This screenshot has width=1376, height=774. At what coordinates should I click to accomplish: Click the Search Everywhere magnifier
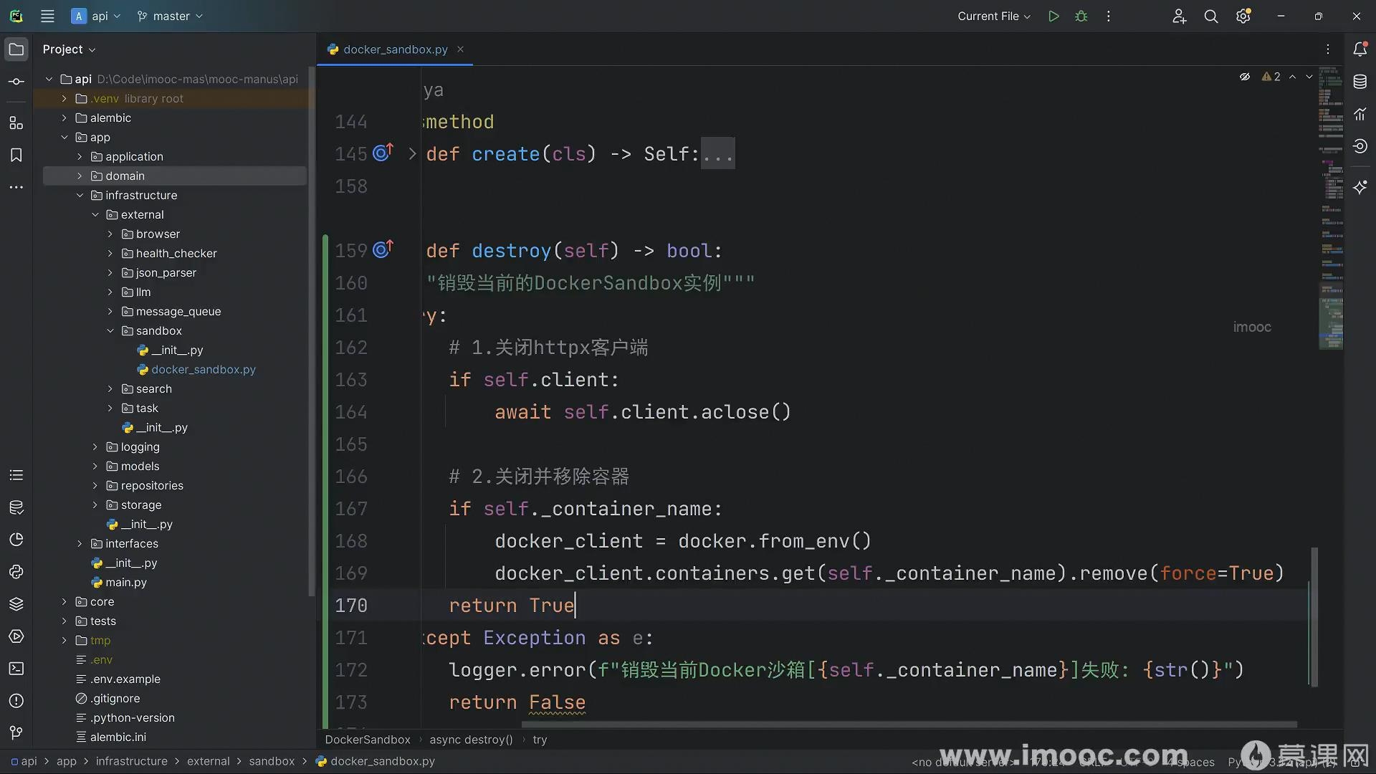click(1210, 16)
